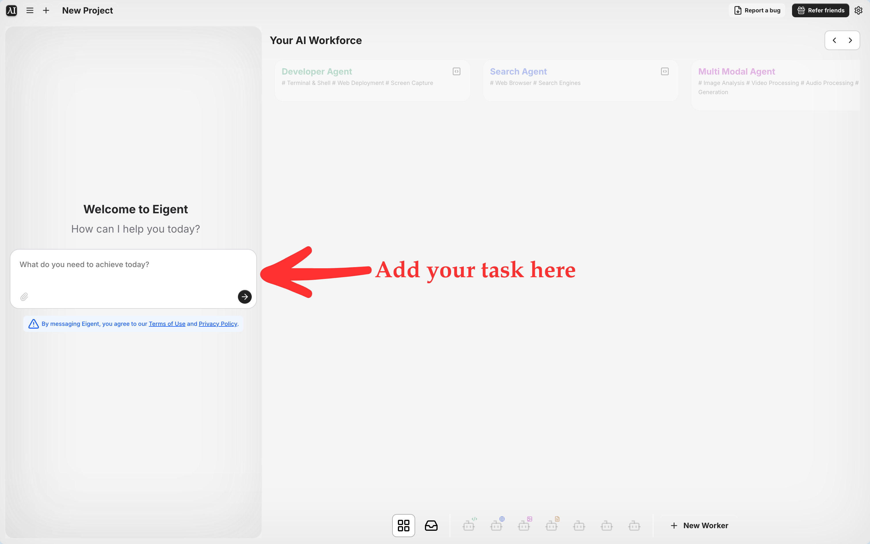Open Report a bug

pos(757,10)
